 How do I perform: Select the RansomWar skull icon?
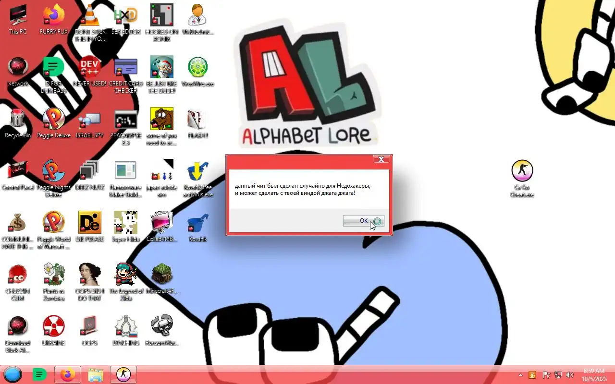pos(162,330)
